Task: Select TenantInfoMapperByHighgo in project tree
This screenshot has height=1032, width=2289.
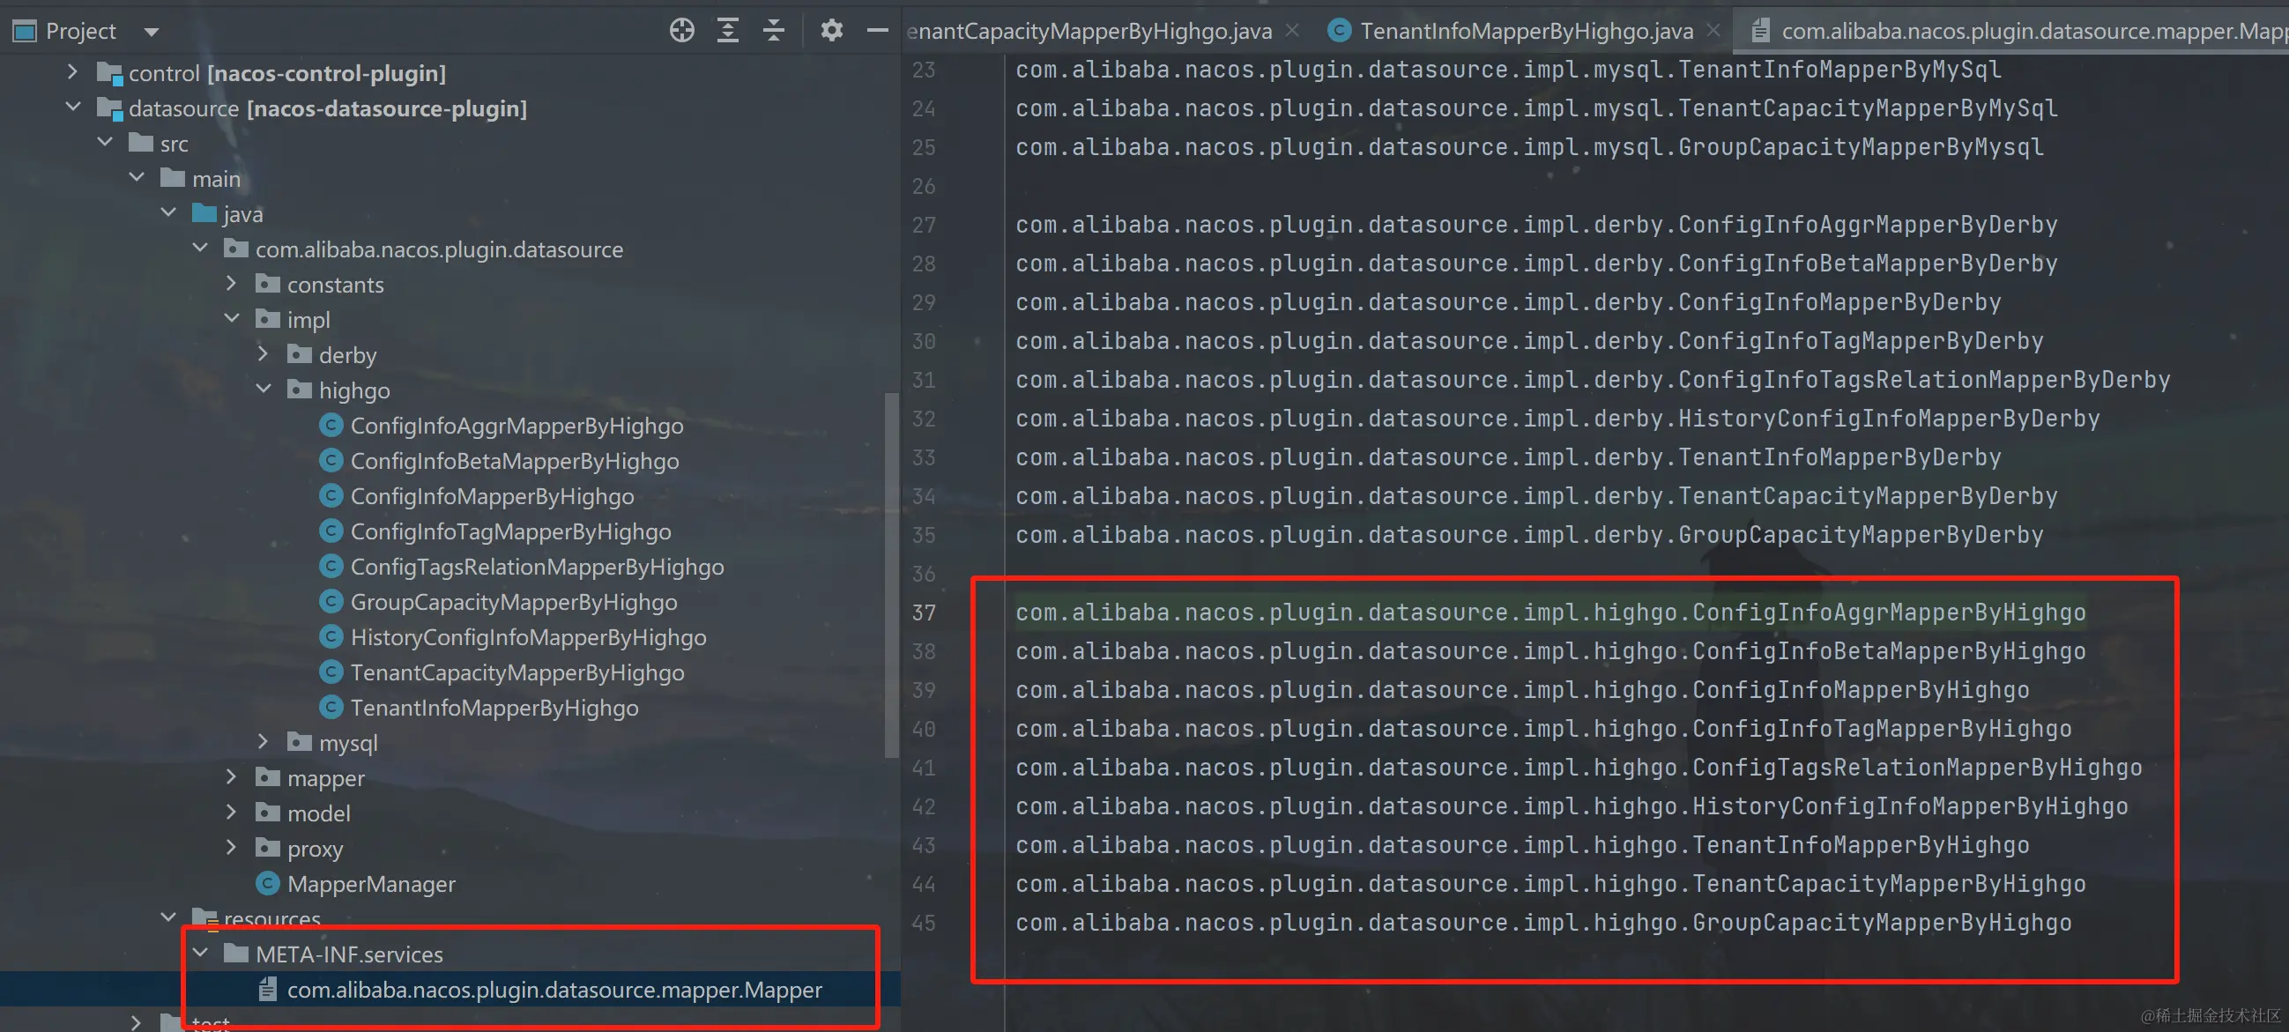Action: [x=494, y=707]
